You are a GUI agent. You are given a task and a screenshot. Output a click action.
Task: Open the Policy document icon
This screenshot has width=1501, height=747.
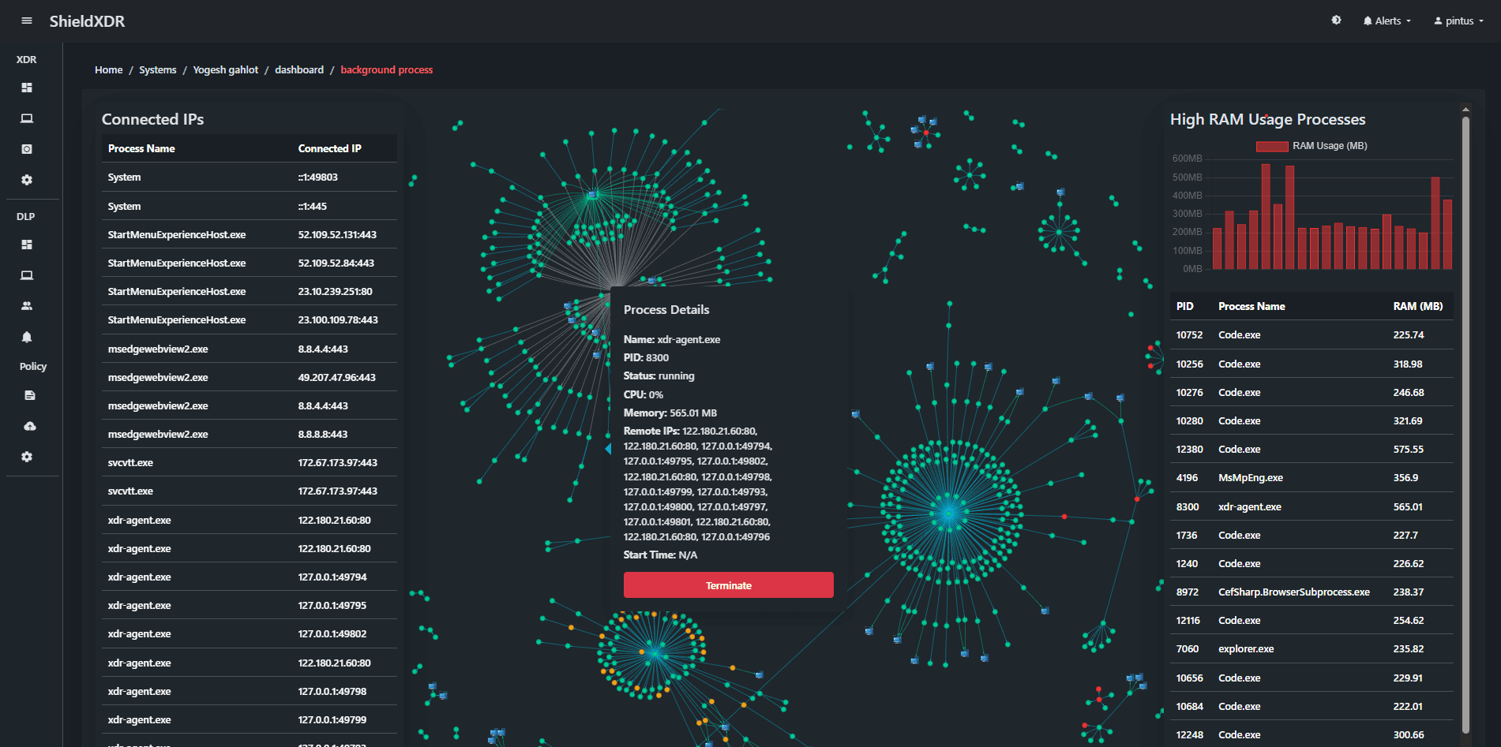(x=31, y=395)
